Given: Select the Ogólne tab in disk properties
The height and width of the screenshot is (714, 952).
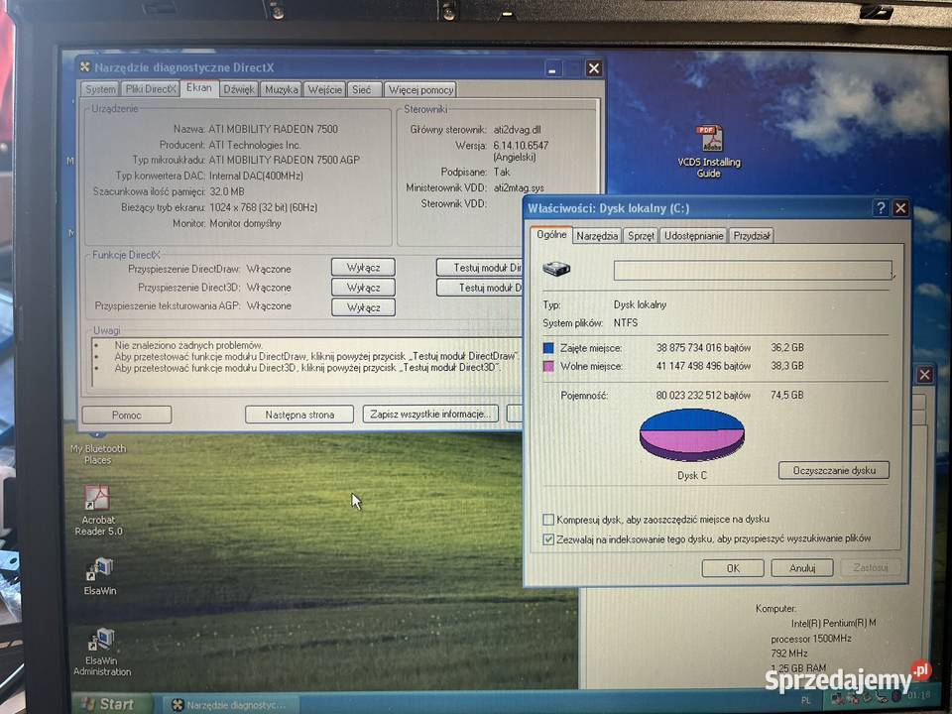Looking at the screenshot, I should coord(551,234).
